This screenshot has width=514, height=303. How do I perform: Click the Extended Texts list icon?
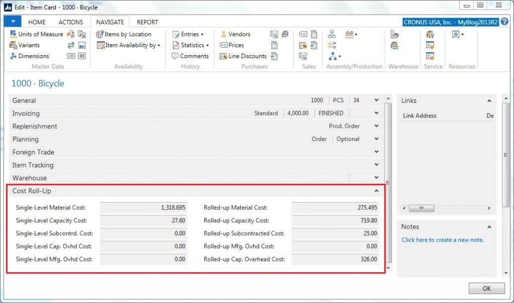71,56
